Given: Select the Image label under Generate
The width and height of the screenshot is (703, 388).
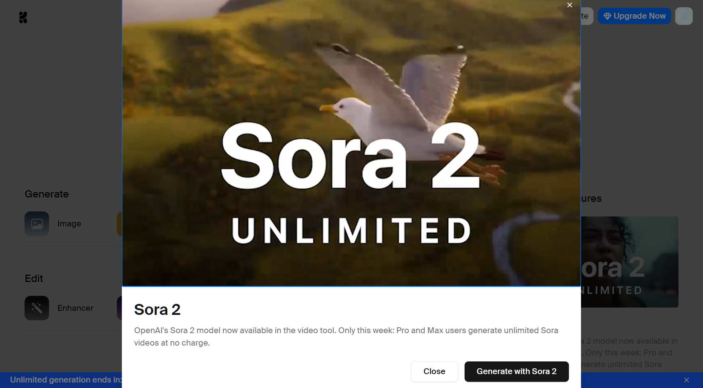Looking at the screenshot, I should pos(69,223).
